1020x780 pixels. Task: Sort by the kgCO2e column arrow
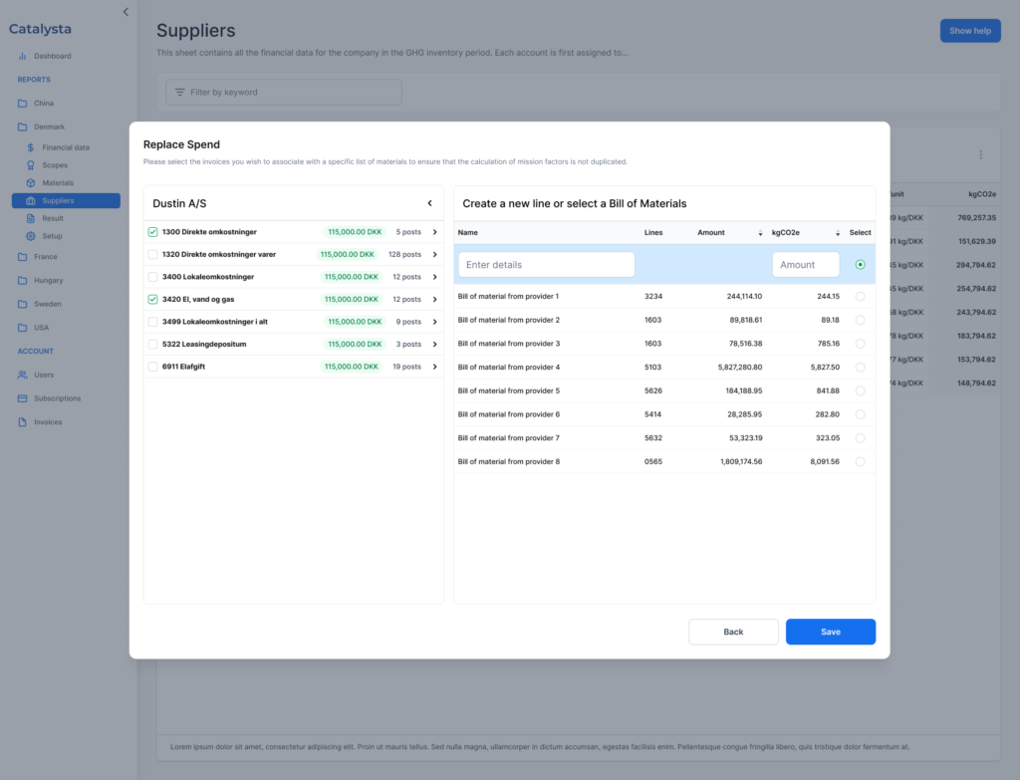click(x=838, y=233)
